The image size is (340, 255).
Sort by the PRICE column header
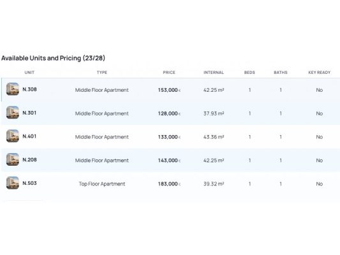click(169, 73)
